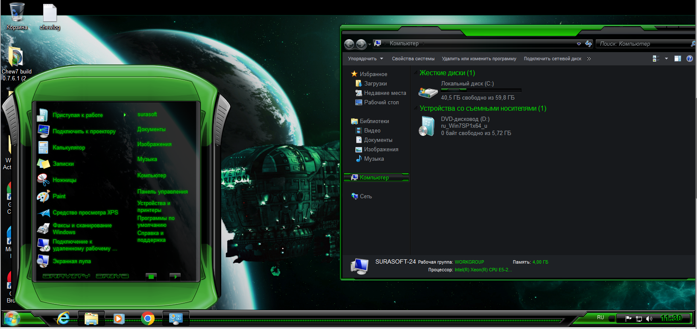Click the explorer Back navigation arrow
This screenshot has height=329, width=697.
point(349,44)
